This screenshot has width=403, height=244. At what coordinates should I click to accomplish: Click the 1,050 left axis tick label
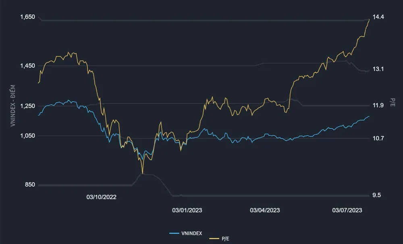point(27,136)
